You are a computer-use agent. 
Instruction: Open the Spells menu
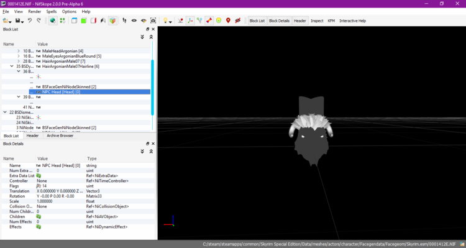pos(51,12)
